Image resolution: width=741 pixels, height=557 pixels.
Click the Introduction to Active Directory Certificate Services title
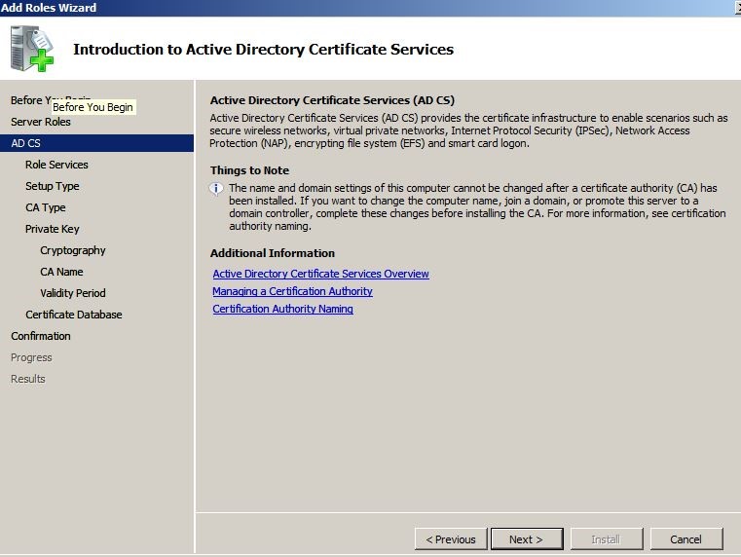click(x=263, y=49)
